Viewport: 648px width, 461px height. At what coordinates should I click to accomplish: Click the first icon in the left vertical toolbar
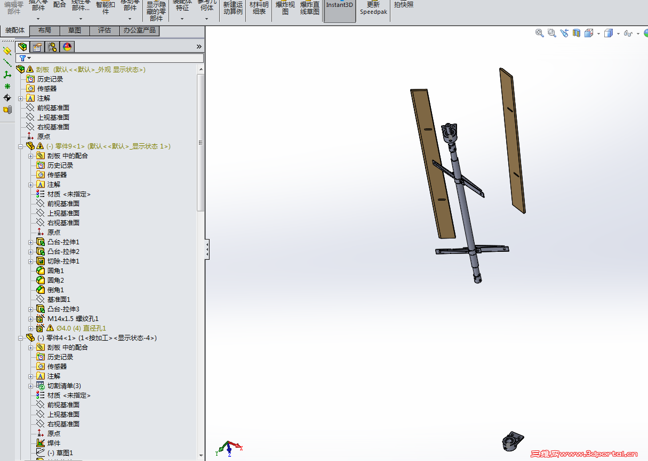(7, 51)
